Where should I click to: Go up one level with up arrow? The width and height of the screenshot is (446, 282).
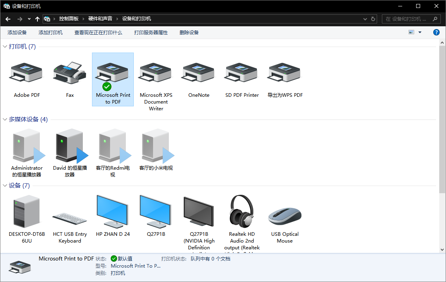tap(37, 19)
